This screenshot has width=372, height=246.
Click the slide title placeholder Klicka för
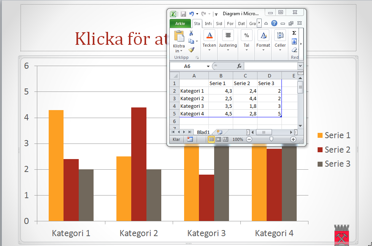click(121, 39)
